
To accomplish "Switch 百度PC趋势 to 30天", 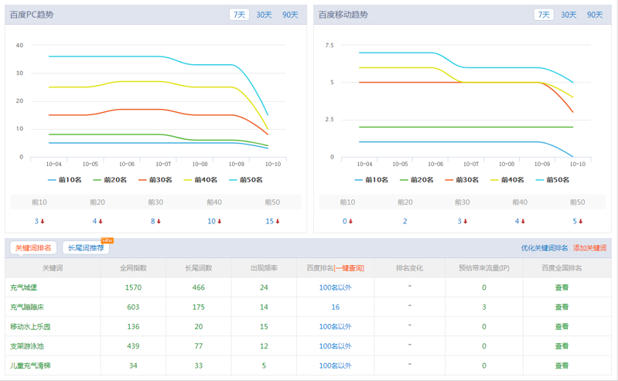I will point(264,15).
